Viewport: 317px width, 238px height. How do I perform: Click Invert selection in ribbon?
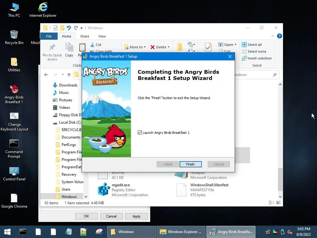click(257, 58)
